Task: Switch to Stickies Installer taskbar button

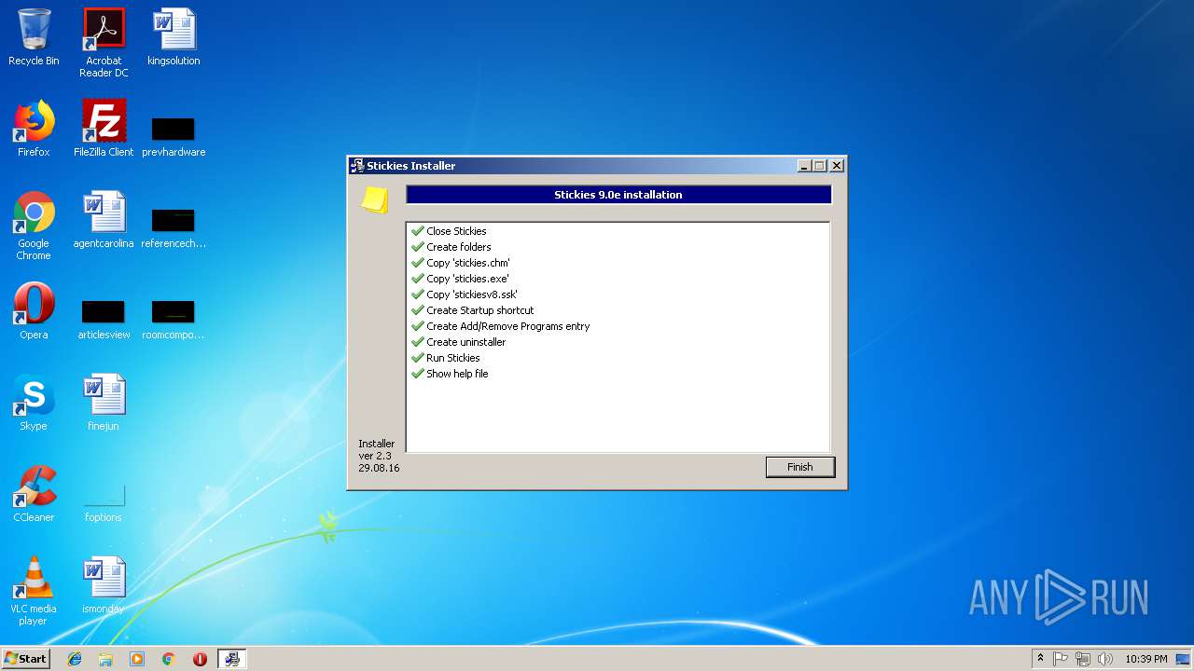Action: (x=231, y=659)
